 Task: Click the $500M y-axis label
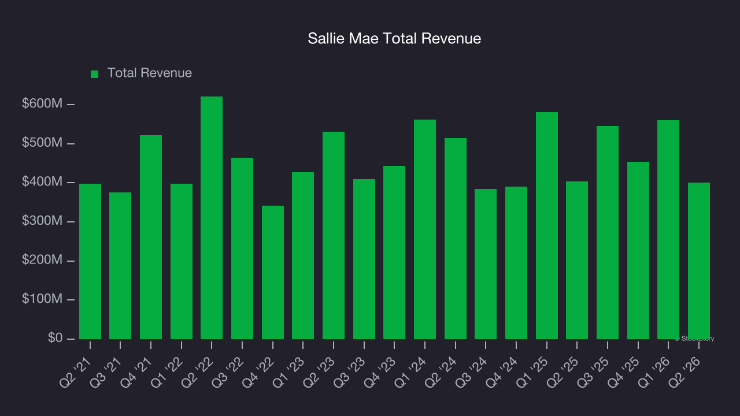click(42, 143)
